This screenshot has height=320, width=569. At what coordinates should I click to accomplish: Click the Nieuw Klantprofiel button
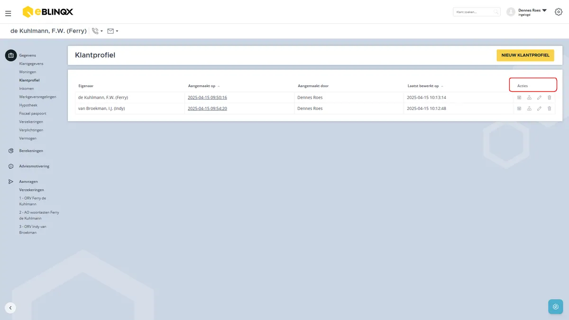(525, 55)
